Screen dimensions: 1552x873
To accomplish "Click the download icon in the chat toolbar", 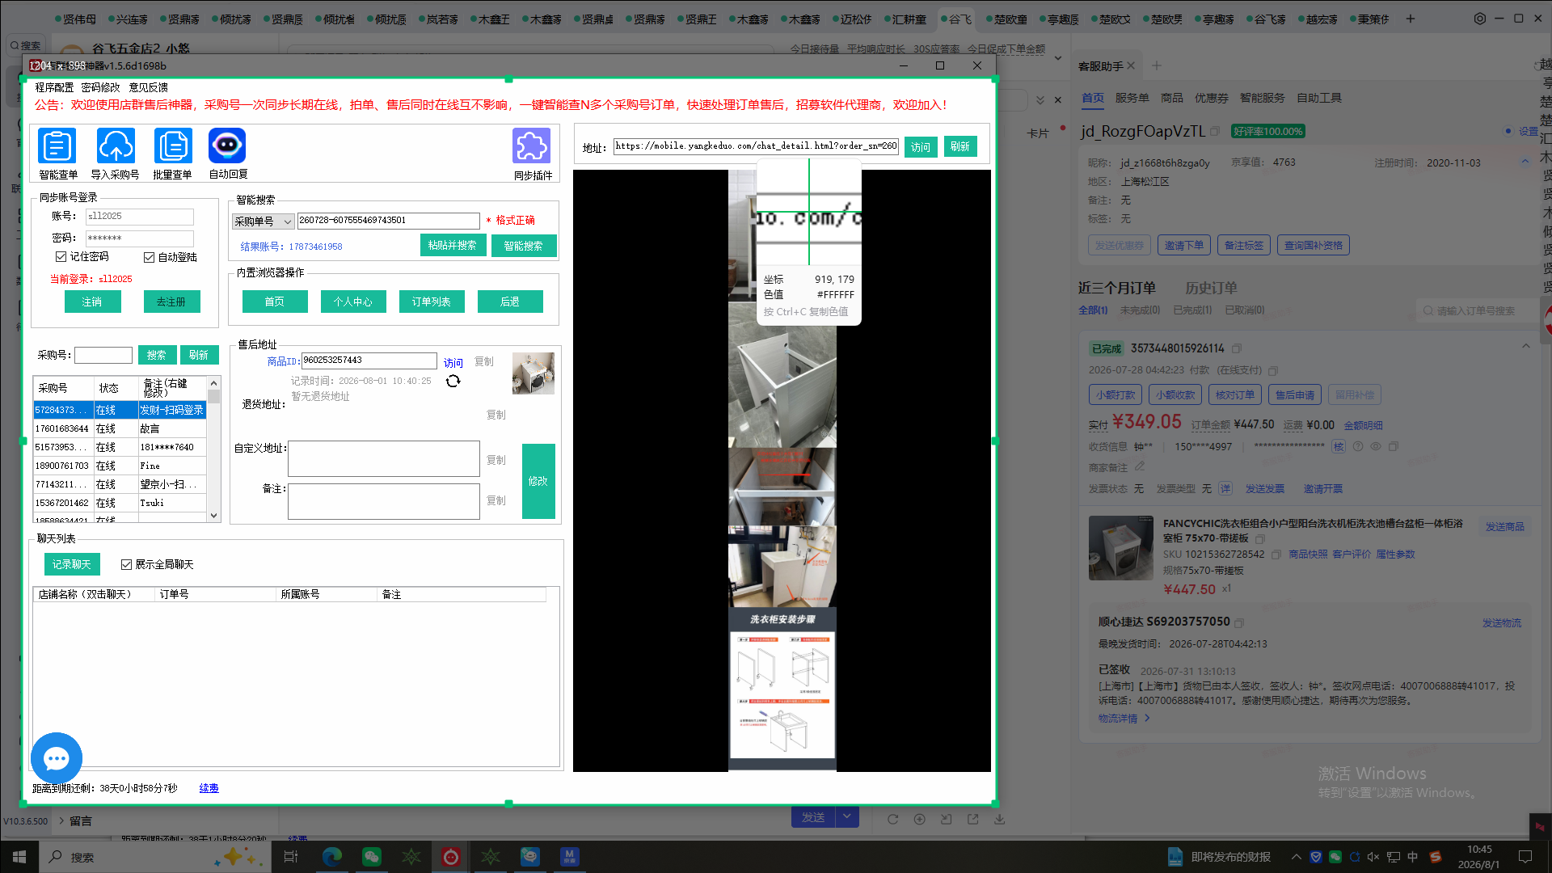I will [x=1000, y=819].
